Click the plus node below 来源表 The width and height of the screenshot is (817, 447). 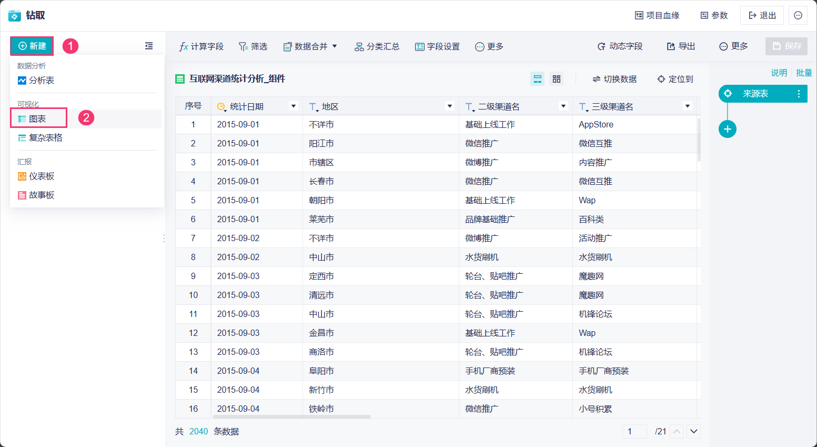[x=727, y=128]
